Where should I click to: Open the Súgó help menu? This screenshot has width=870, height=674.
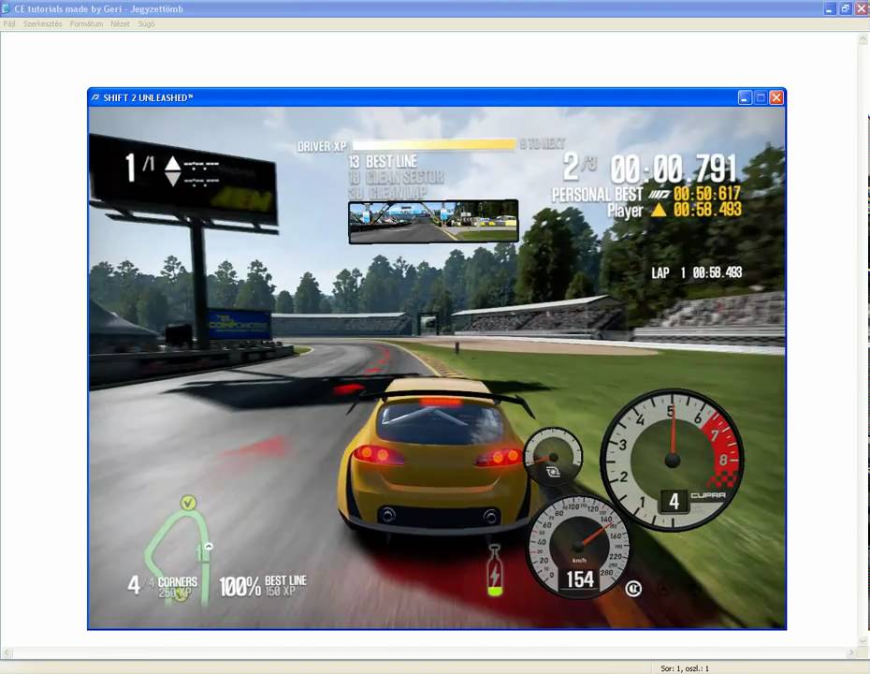pyautogui.click(x=147, y=24)
